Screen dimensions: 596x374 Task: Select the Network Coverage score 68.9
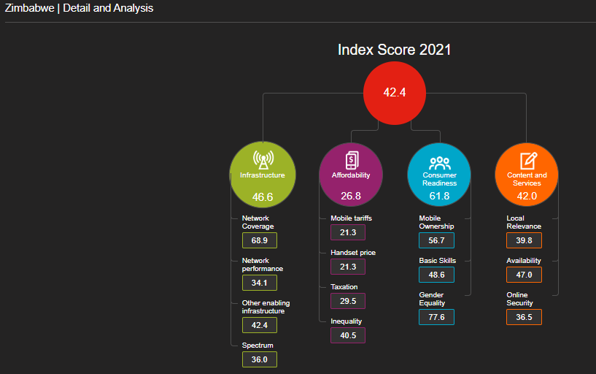point(260,240)
